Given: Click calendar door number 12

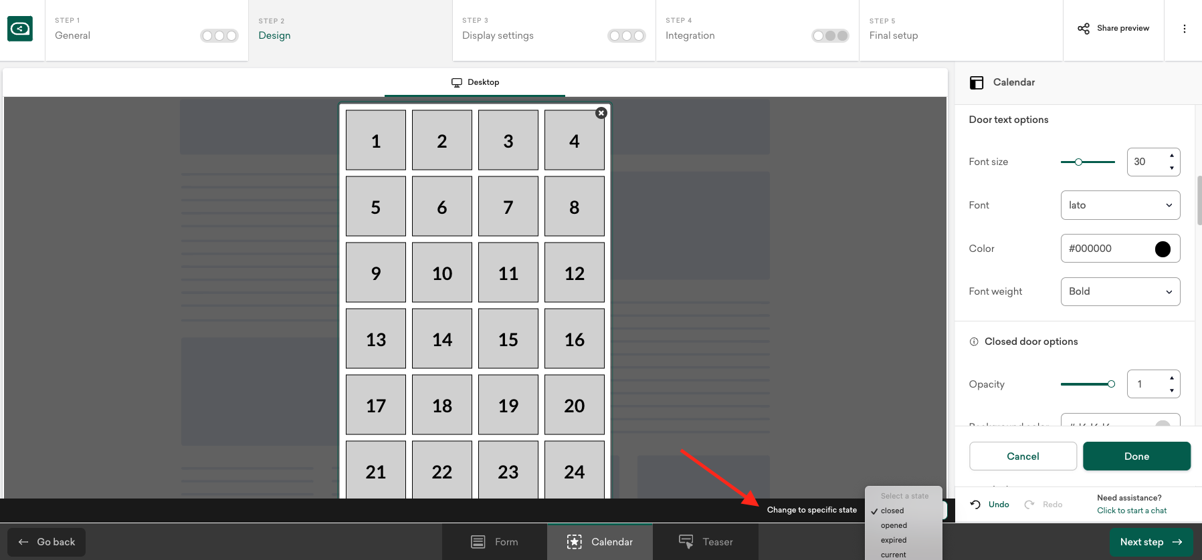Looking at the screenshot, I should pyautogui.click(x=575, y=273).
